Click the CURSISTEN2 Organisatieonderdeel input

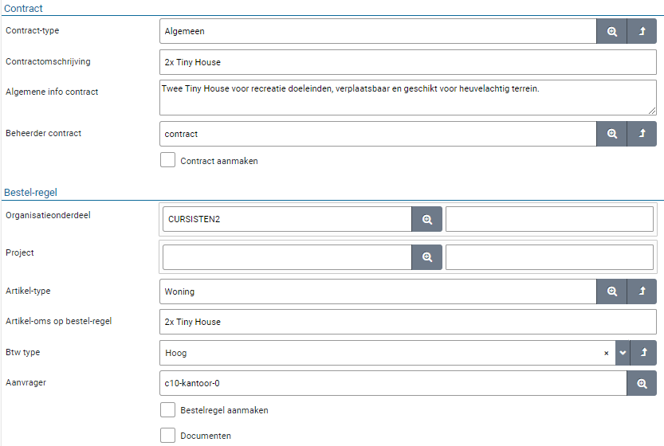coord(287,219)
